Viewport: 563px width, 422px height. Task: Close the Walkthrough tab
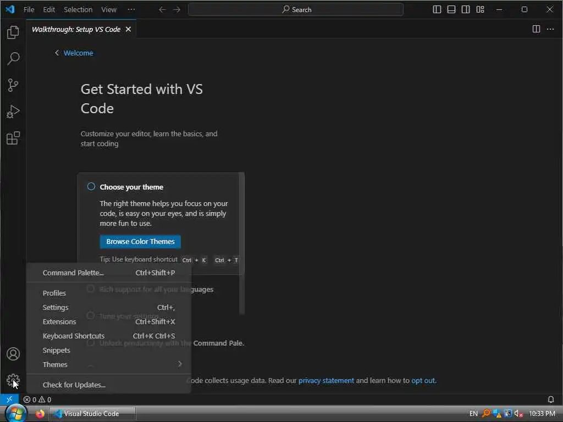128,30
